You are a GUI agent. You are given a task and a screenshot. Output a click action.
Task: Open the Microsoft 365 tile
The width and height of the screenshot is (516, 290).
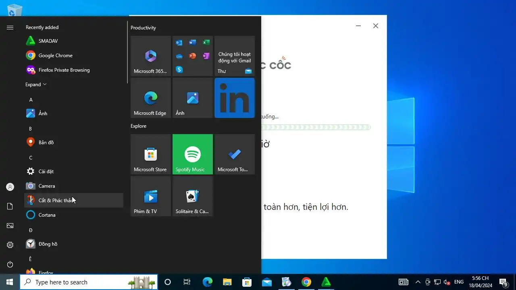point(151,56)
